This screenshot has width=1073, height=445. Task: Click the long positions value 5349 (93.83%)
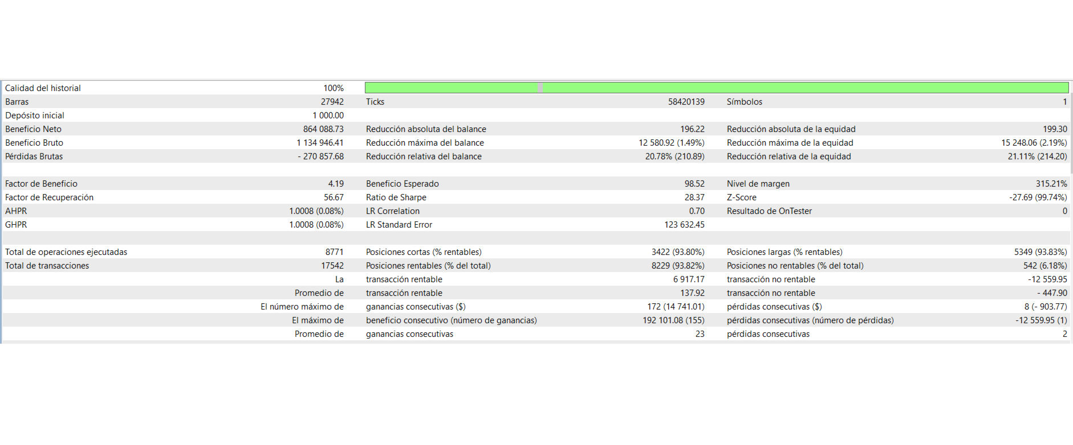pyautogui.click(x=1041, y=252)
